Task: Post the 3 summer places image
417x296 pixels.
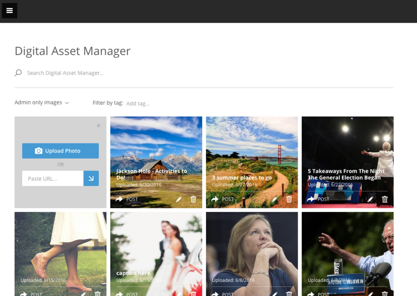Action: point(223,199)
